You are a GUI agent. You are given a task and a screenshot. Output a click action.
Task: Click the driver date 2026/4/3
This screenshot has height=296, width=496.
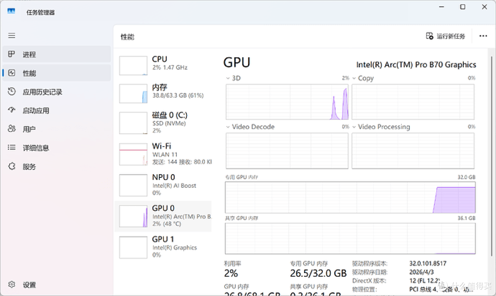click(421, 272)
